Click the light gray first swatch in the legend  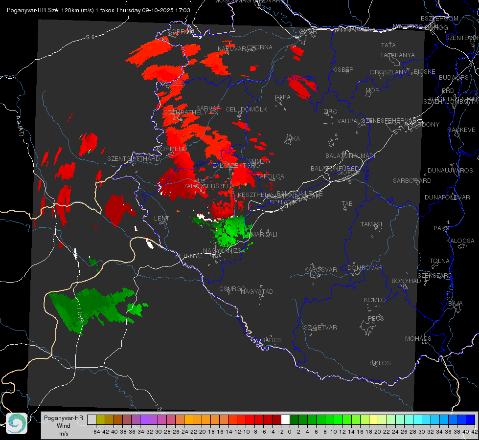(91, 419)
